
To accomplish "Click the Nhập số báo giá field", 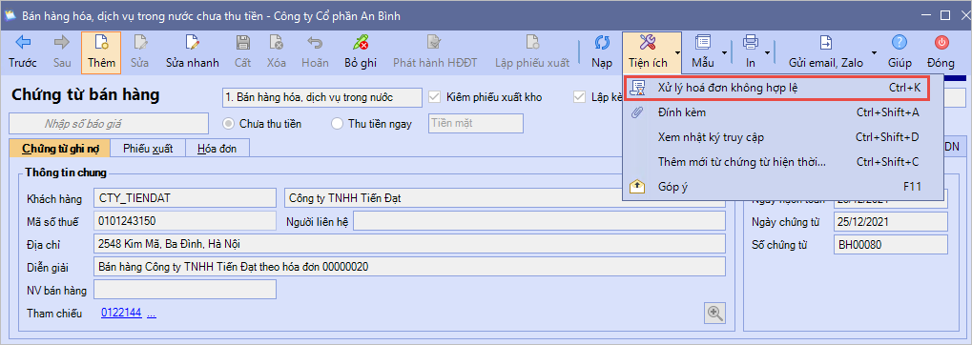I will pyautogui.click(x=109, y=123).
